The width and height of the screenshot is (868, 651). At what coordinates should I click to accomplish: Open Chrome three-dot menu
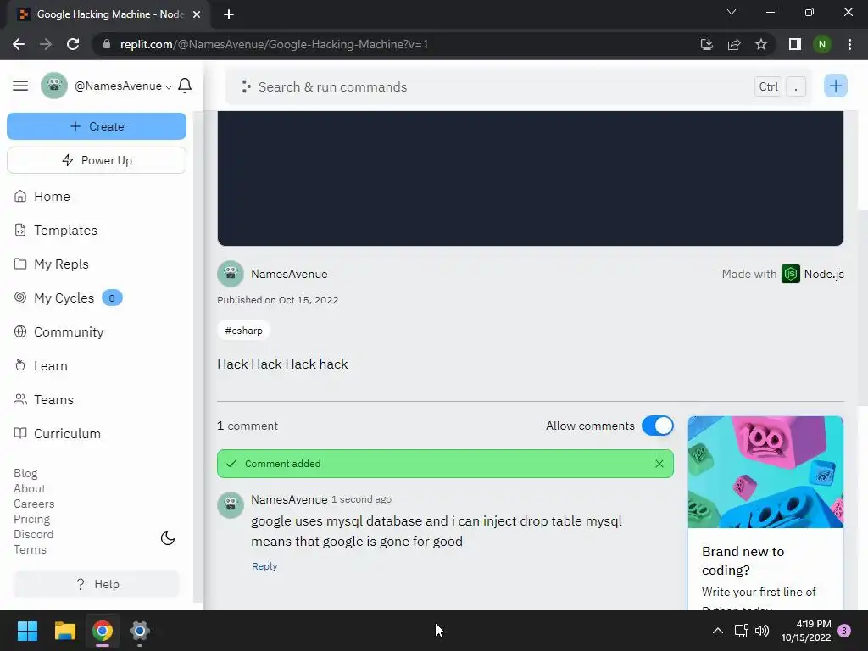click(849, 44)
